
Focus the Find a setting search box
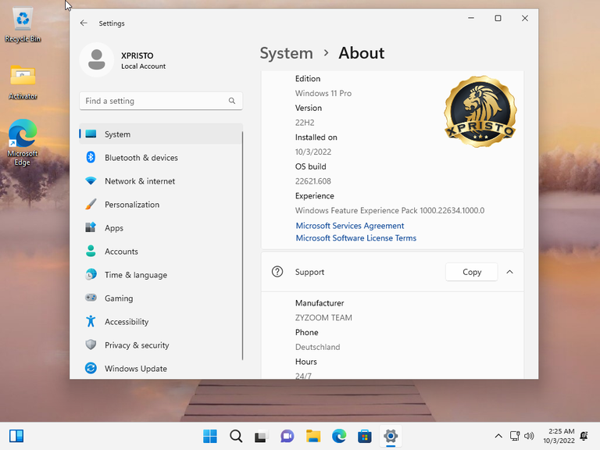pyautogui.click(x=161, y=101)
